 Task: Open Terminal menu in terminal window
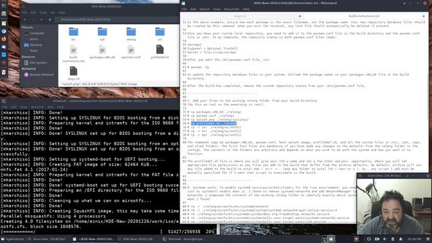(37, 107)
